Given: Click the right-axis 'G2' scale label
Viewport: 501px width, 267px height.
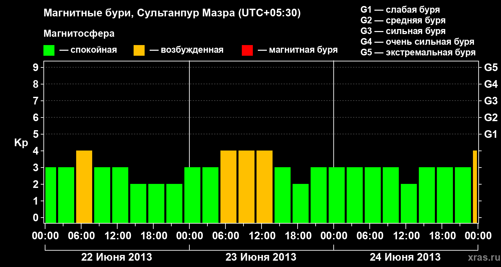Looking at the screenshot, I should pos(491,118).
